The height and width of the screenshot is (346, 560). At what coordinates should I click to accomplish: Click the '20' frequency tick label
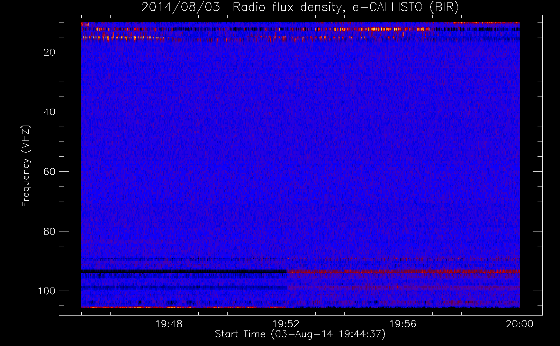[50, 52]
